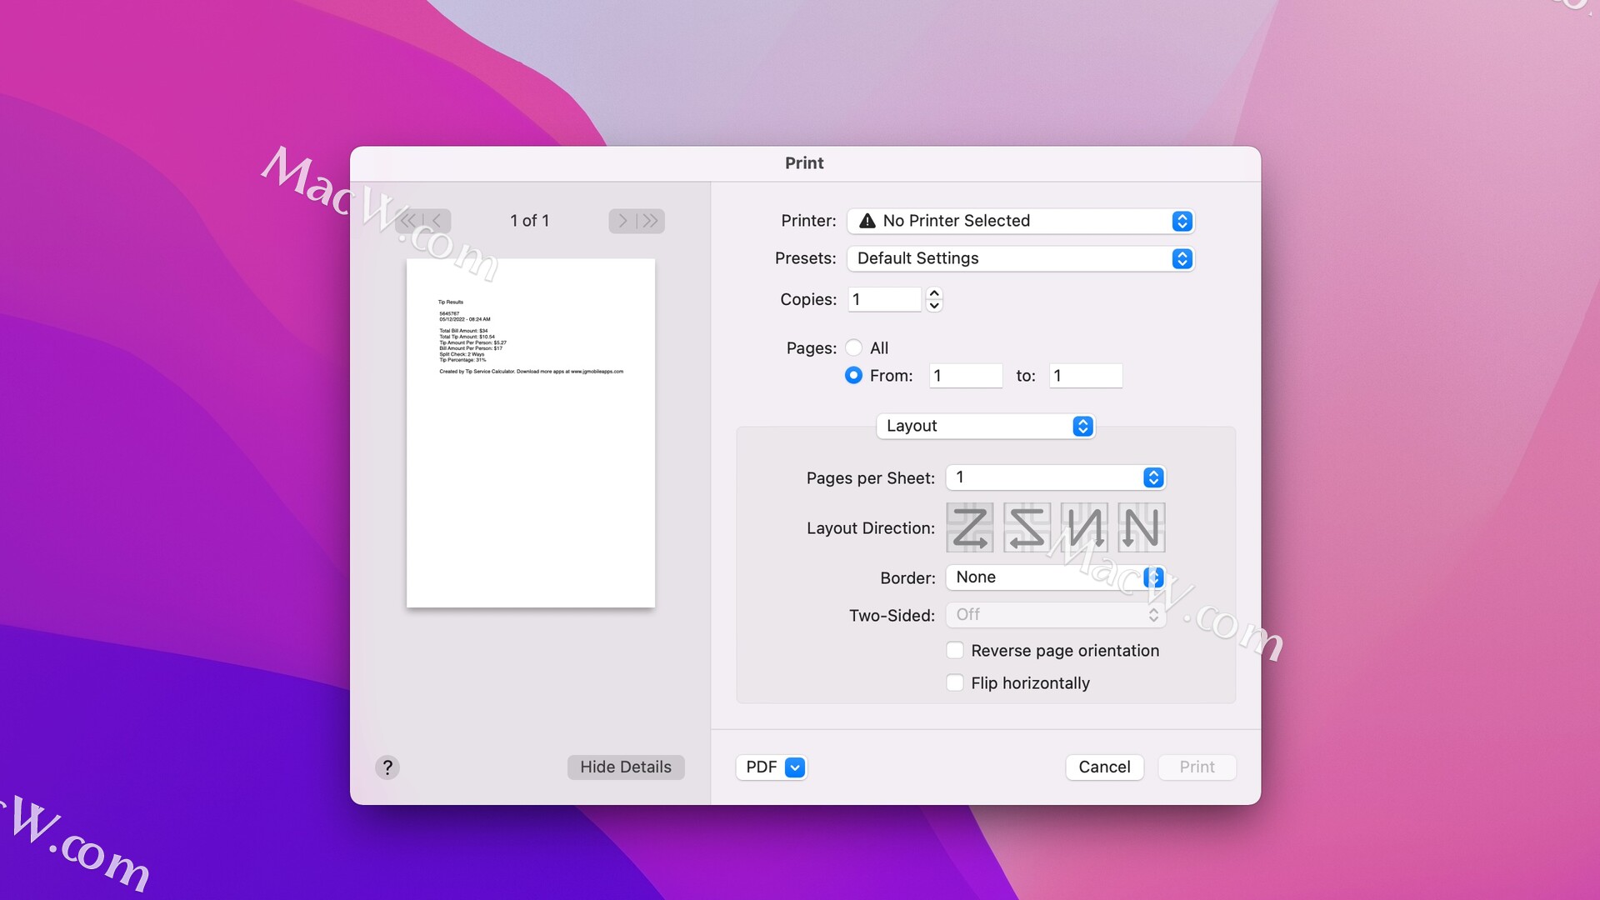
Task: Open the Printer dropdown
Action: (1021, 221)
